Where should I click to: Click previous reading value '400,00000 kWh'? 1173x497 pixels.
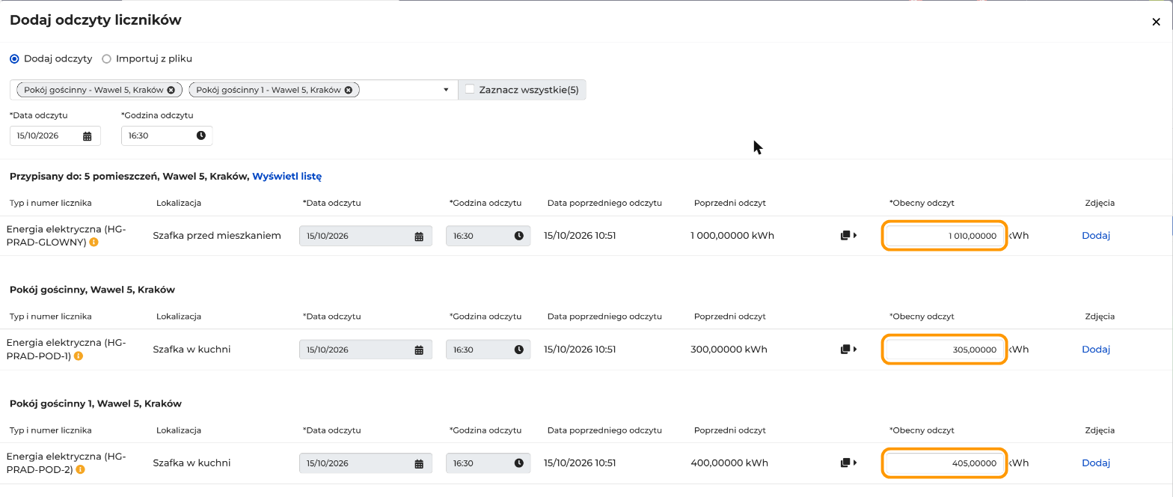pos(729,463)
